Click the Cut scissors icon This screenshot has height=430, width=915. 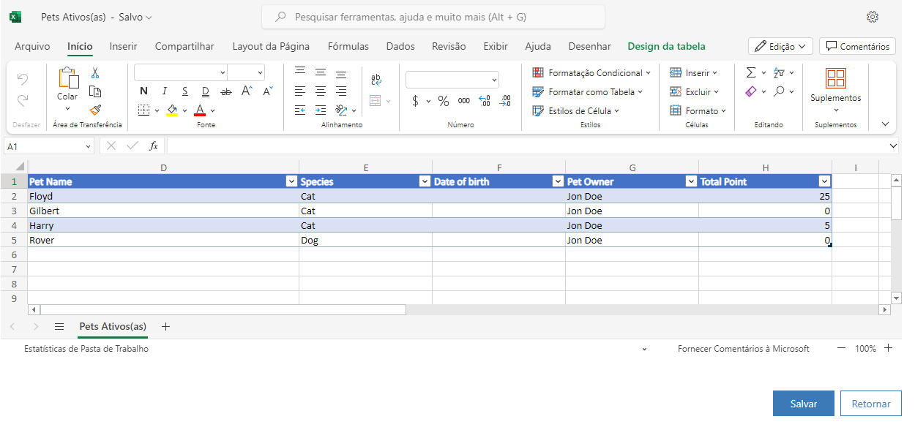[95, 73]
